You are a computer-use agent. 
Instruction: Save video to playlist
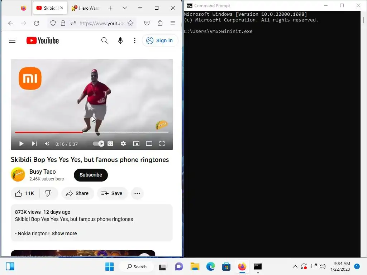pos(112,193)
